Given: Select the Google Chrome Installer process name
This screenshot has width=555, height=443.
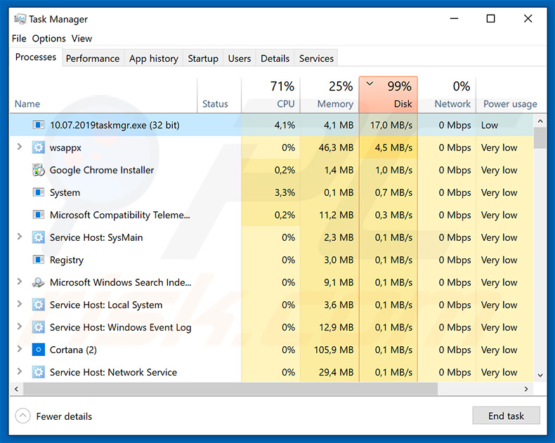Looking at the screenshot, I should [x=102, y=170].
